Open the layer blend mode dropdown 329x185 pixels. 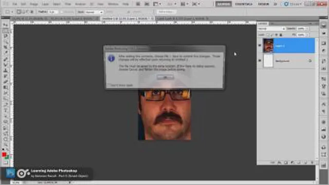(x=271, y=29)
